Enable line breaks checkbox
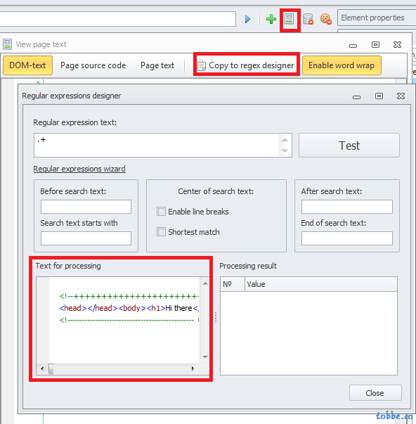This screenshot has height=424, width=416. tap(161, 211)
